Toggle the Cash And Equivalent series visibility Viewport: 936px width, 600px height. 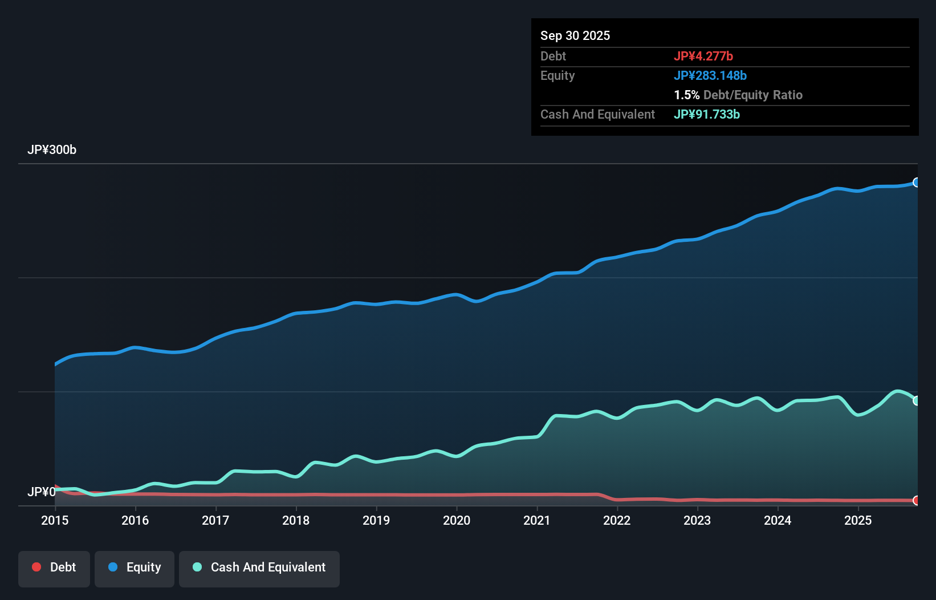click(259, 568)
